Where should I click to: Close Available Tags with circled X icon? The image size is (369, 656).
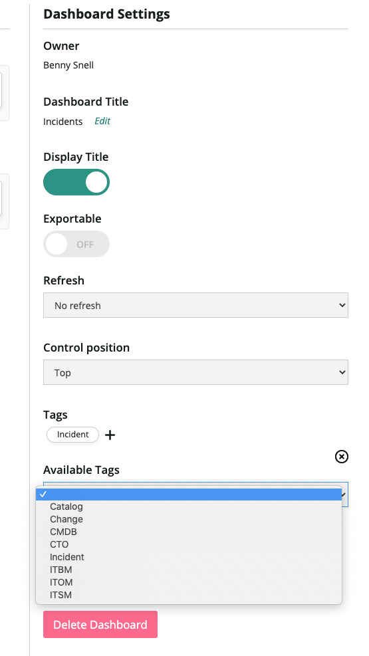pyautogui.click(x=341, y=457)
